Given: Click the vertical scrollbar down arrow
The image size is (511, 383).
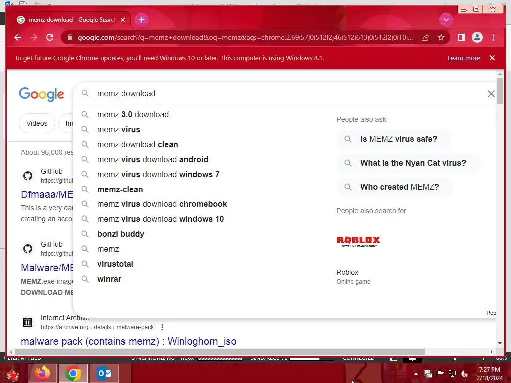Looking at the screenshot, I should 500,343.
